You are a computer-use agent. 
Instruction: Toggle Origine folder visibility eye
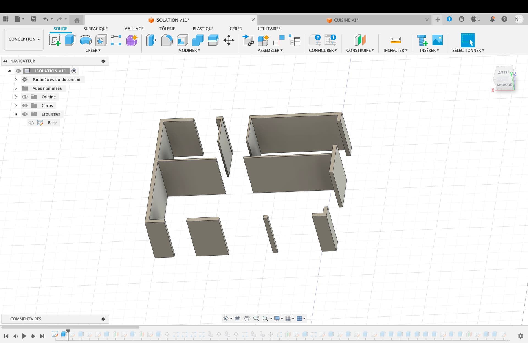point(25,97)
